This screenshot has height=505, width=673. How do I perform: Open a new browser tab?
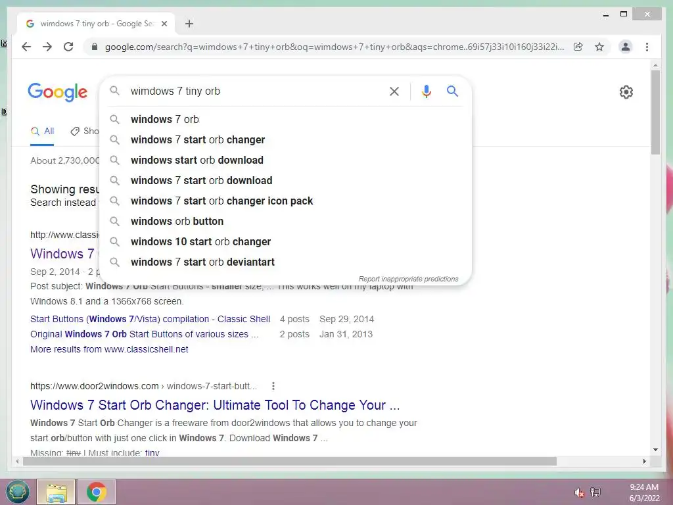pos(189,24)
